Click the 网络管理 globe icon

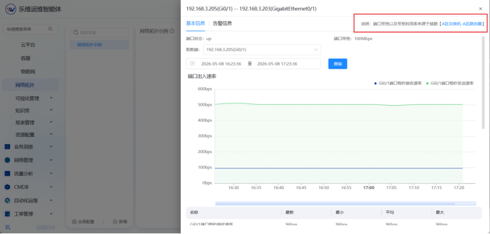click(8, 160)
